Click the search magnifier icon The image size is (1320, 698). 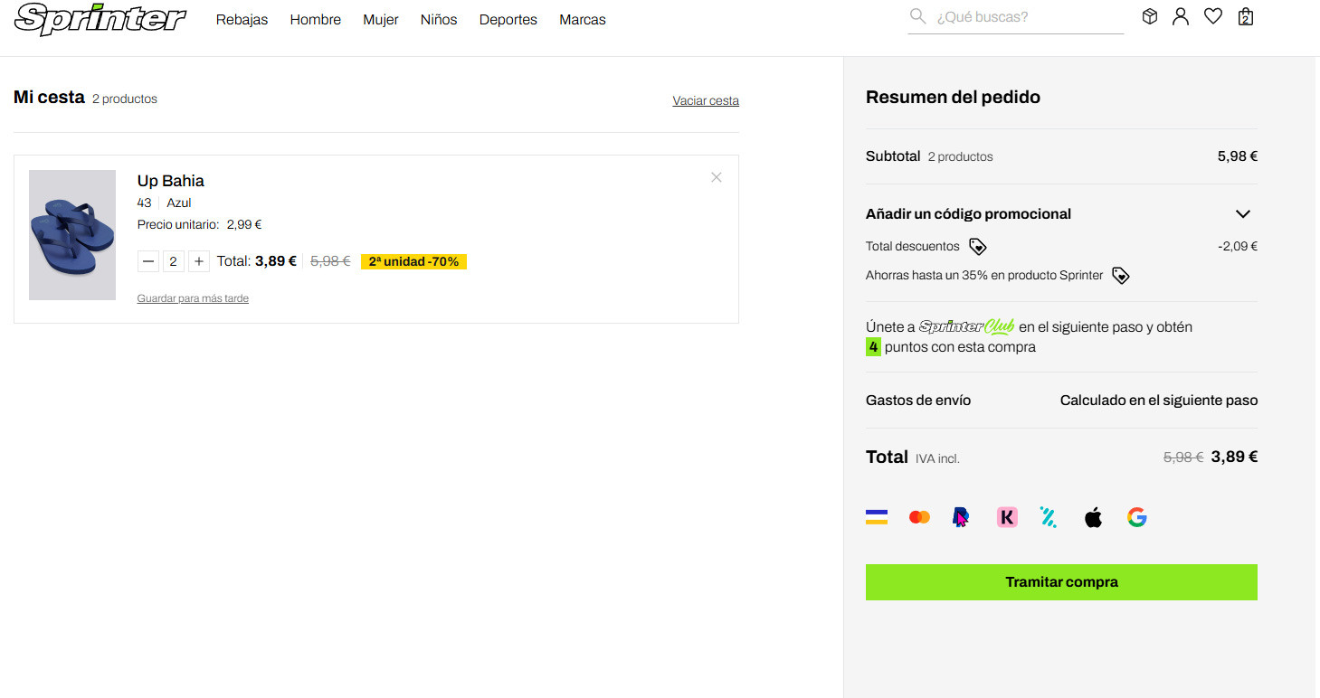(917, 16)
